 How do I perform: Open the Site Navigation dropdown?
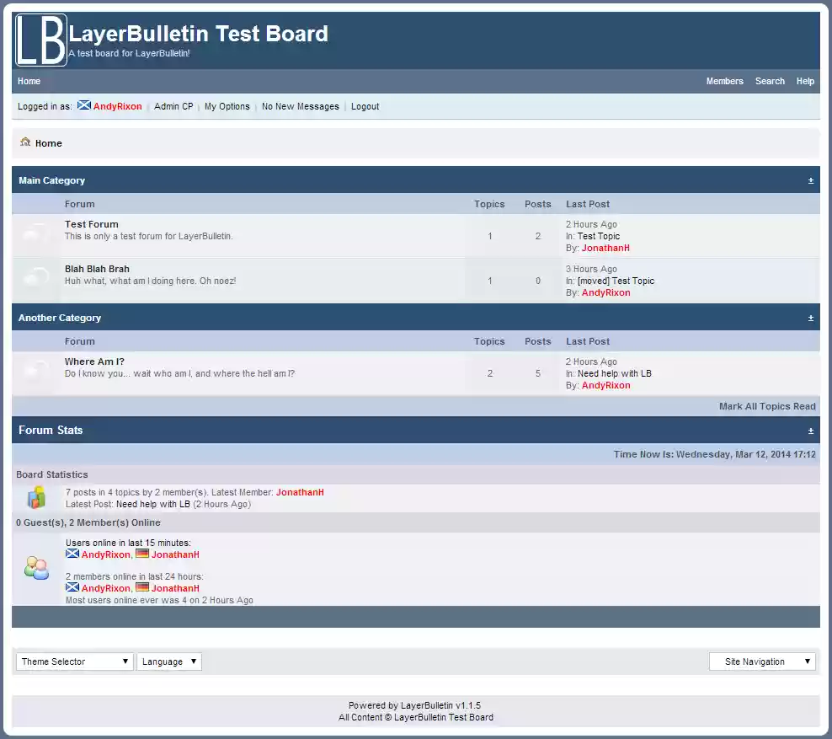coord(762,661)
